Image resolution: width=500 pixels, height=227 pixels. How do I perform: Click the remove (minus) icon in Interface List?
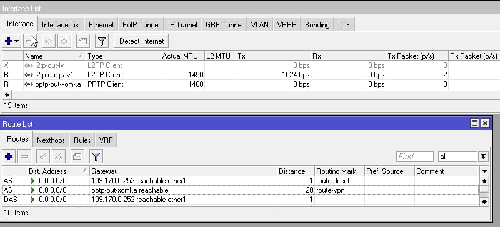31,41
